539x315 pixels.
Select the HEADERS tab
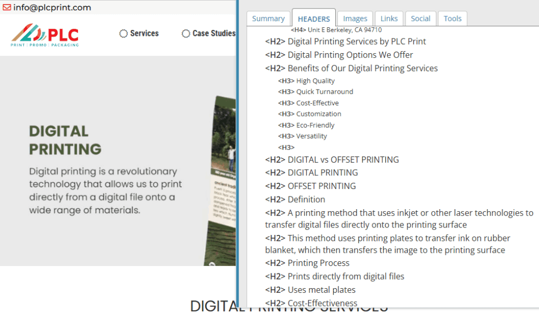click(x=314, y=18)
